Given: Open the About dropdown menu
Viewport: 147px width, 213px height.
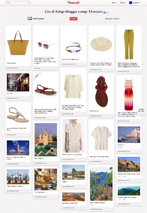Looking at the screenshot, I should coord(123,3).
